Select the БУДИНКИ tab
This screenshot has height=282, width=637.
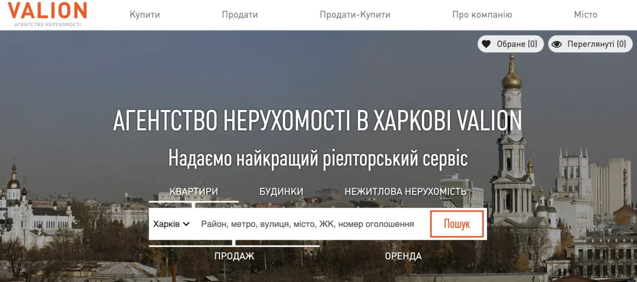[281, 192]
